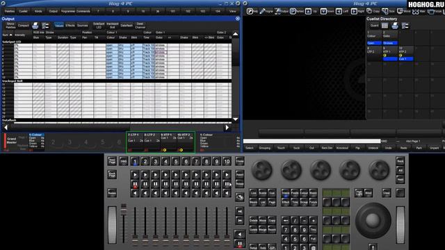
Task: Click print icon in Cuelist Directory
Action: pos(395,26)
